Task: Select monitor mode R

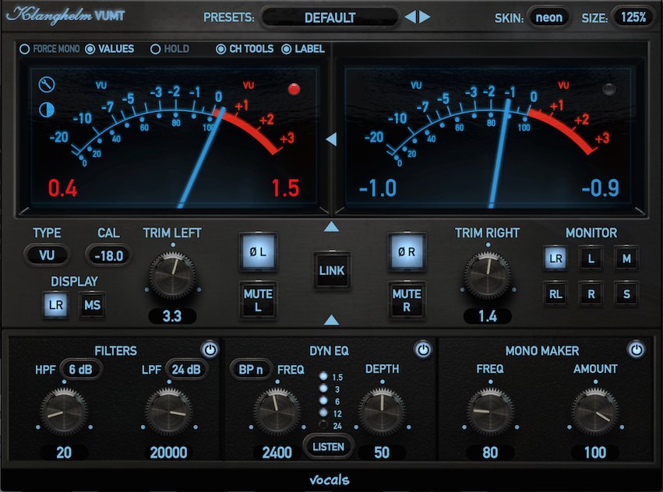Action: tap(591, 293)
